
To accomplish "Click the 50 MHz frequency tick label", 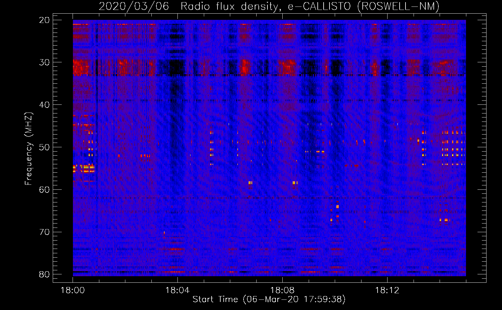I will point(44,147).
